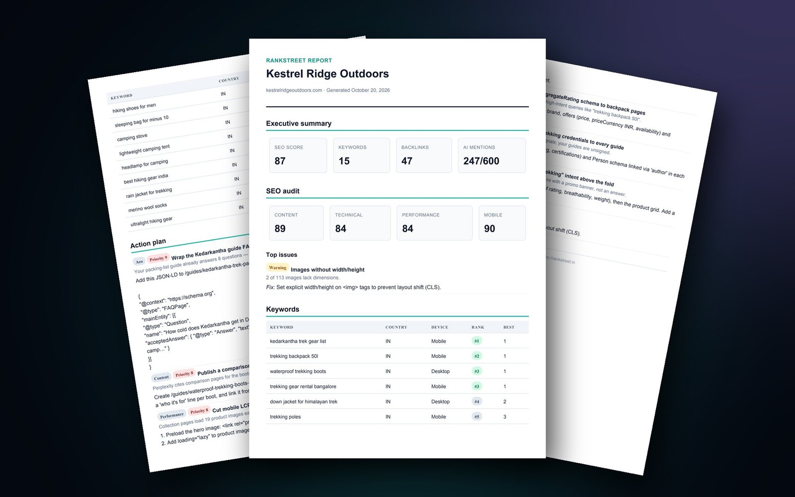Click the Content audit score 89
Screen dimensions: 795x497
(x=296, y=223)
